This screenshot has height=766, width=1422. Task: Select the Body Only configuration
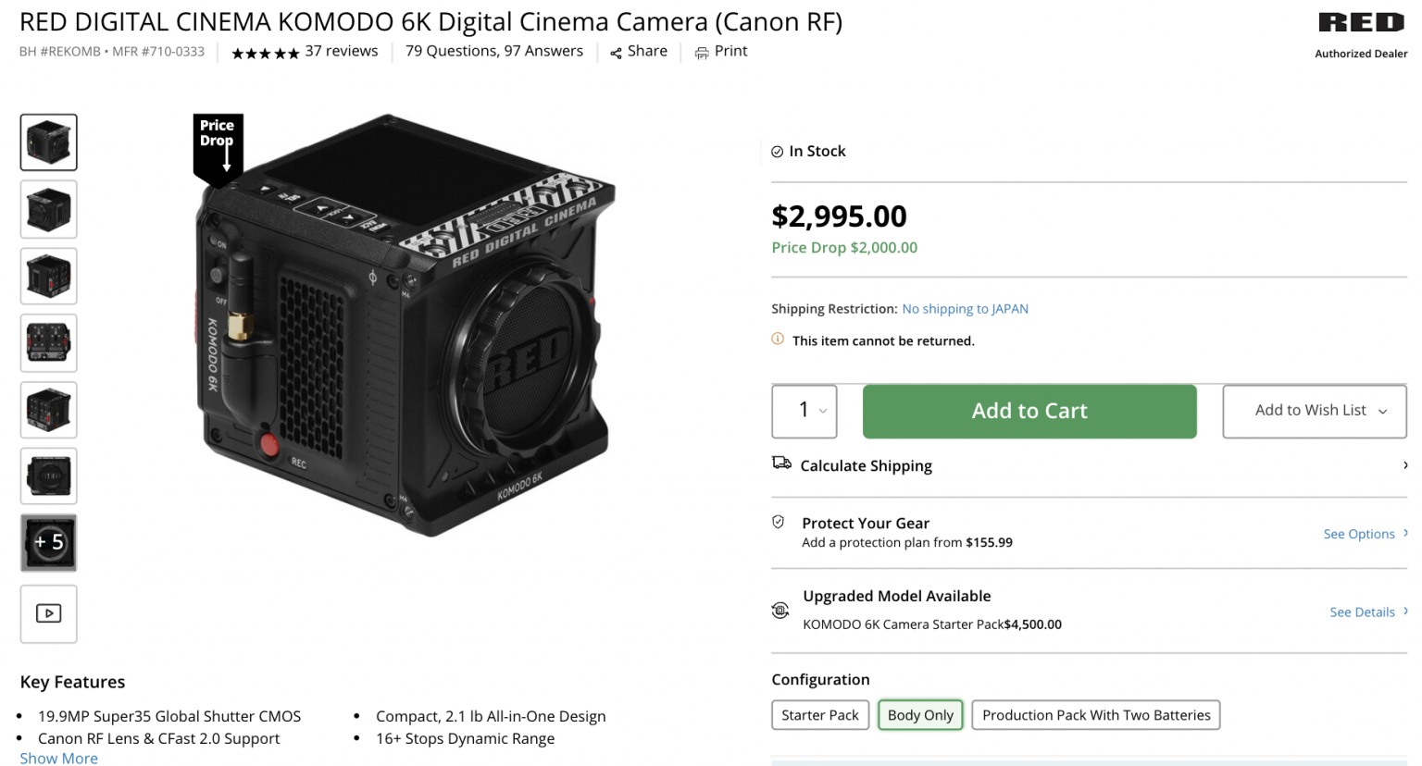pos(920,714)
